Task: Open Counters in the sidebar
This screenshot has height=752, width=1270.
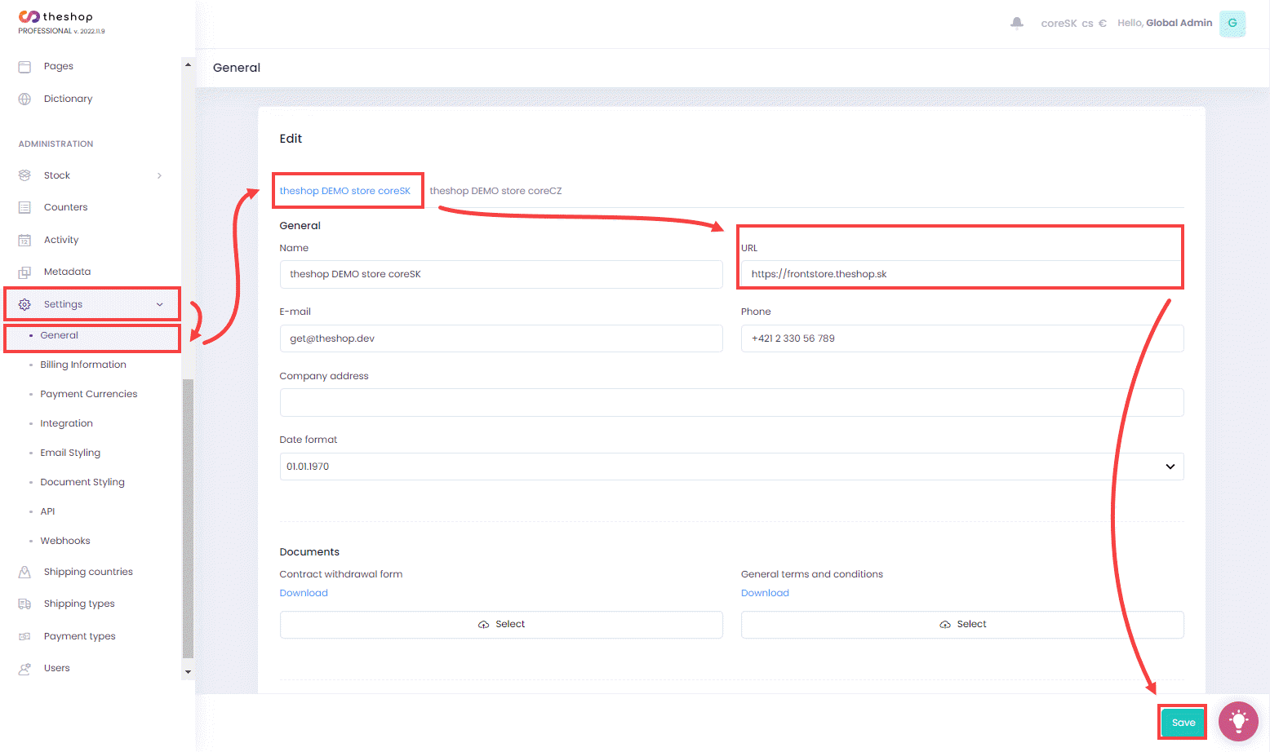Action: point(65,207)
